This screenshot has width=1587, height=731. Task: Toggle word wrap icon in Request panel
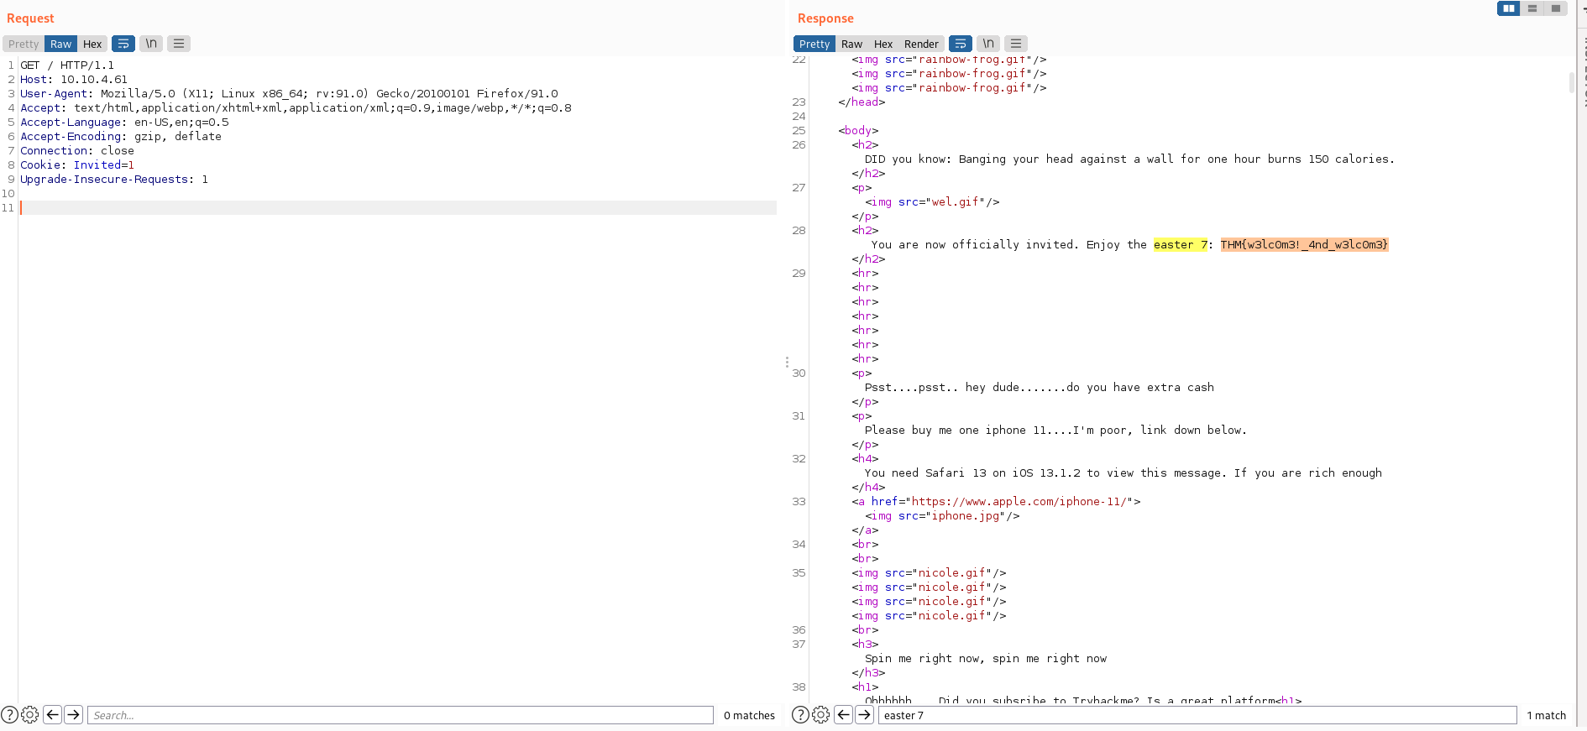click(123, 44)
